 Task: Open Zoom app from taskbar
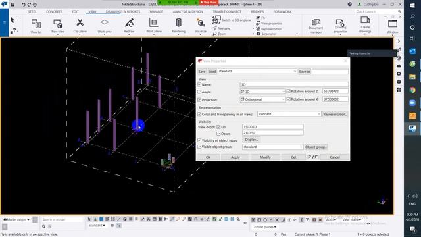coord(412,103)
